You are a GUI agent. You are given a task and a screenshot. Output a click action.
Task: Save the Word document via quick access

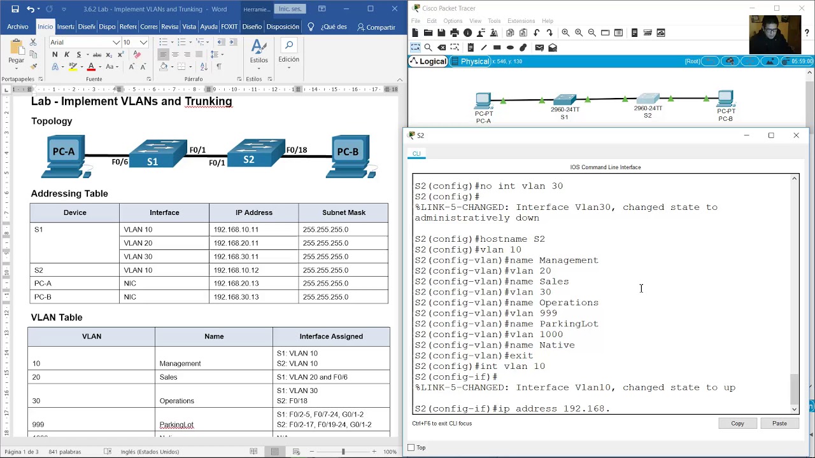pyautogui.click(x=15, y=10)
